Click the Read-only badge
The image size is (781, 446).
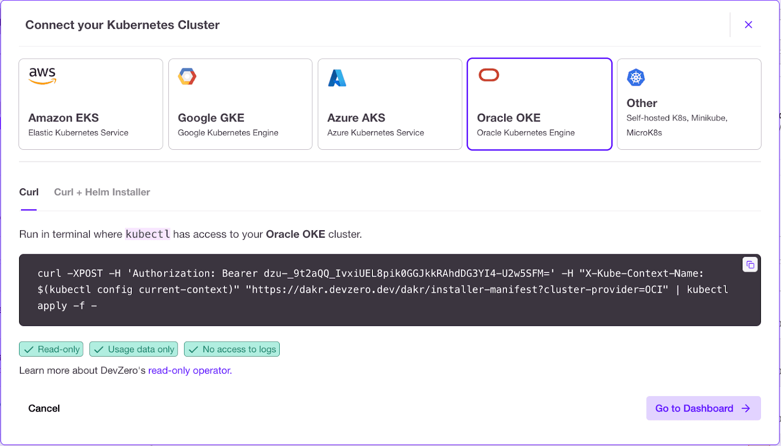click(x=51, y=349)
